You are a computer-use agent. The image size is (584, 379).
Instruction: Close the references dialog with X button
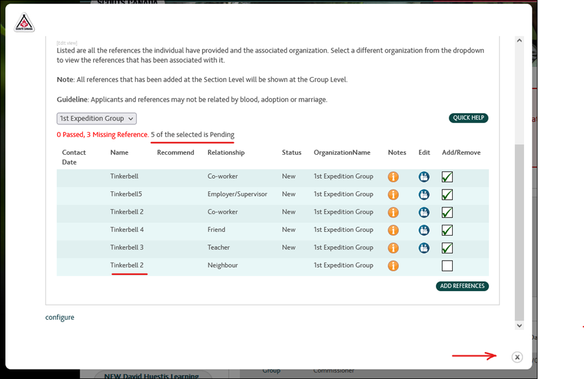pyautogui.click(x=517, y=357)
